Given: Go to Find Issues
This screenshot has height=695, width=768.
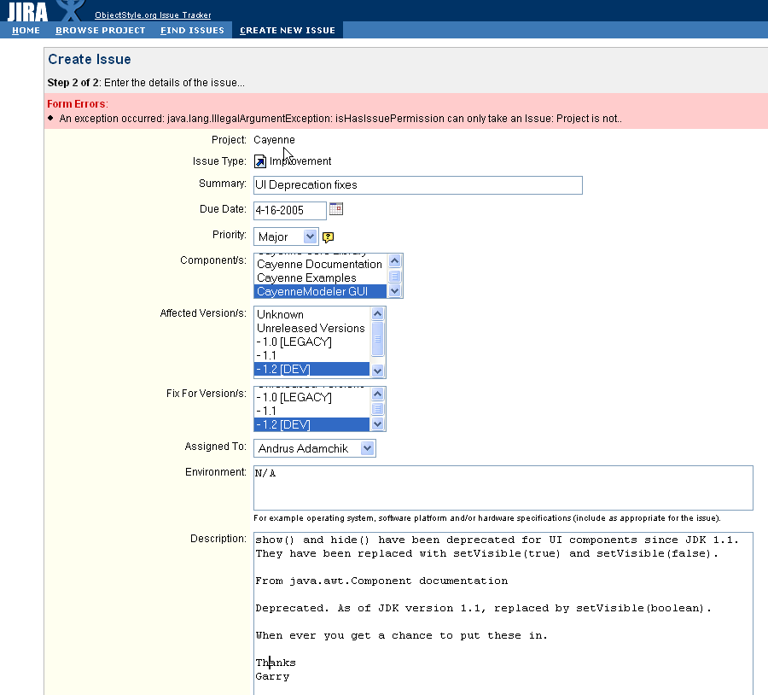Looking at the screenshot, I should point(193,31).
